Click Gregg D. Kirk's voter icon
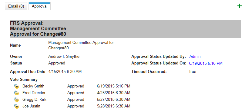This screenshot has width=245, height=112. click(16, 100)
